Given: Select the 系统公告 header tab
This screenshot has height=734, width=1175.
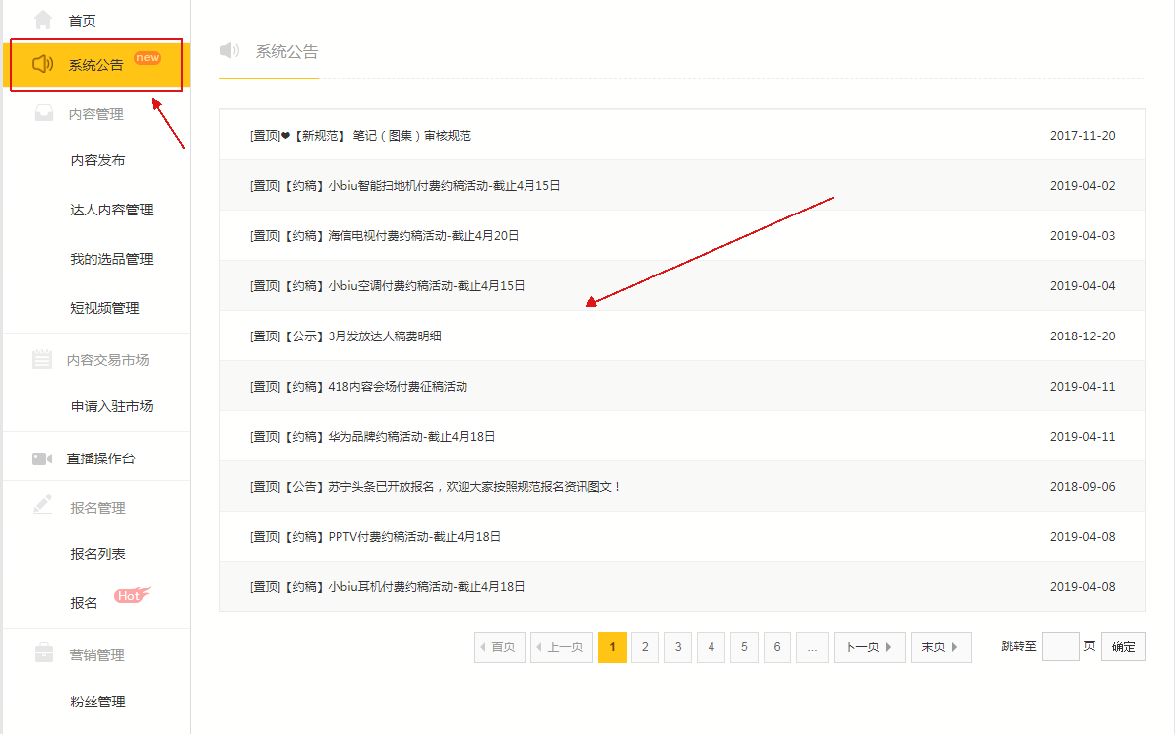Looking at the screenshot, I should tap(286, 52).
